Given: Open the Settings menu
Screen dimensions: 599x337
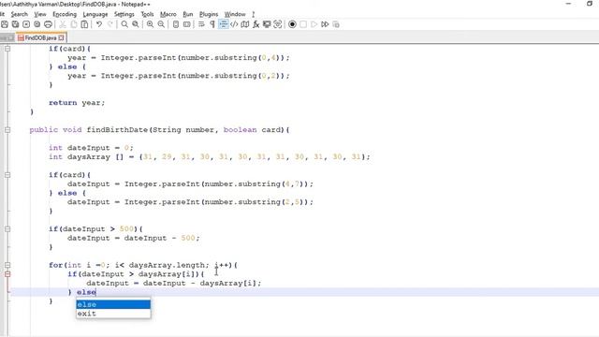Looking at the screenshot, I should pyautogui.click(x=124, y=14).
